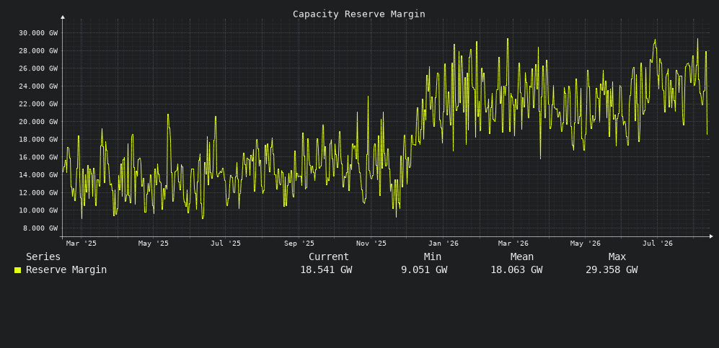
Task: Click the Mar '25 x-axis label
Action: (81, 244)
